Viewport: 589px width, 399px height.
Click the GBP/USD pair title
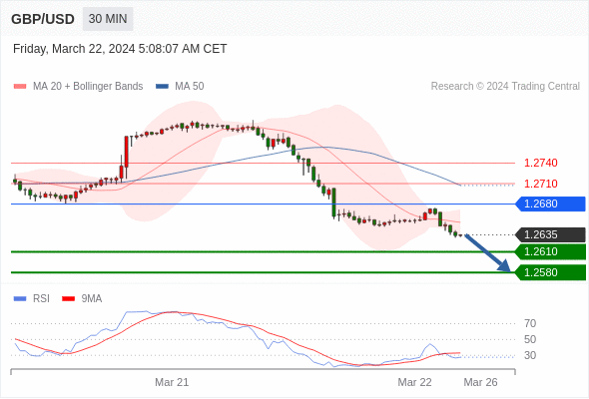(x=43, y=19)
